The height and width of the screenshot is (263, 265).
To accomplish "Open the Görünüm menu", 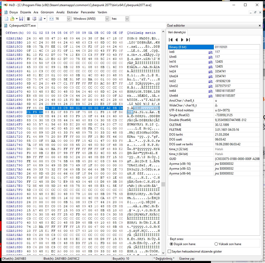I will coord(47,12).
